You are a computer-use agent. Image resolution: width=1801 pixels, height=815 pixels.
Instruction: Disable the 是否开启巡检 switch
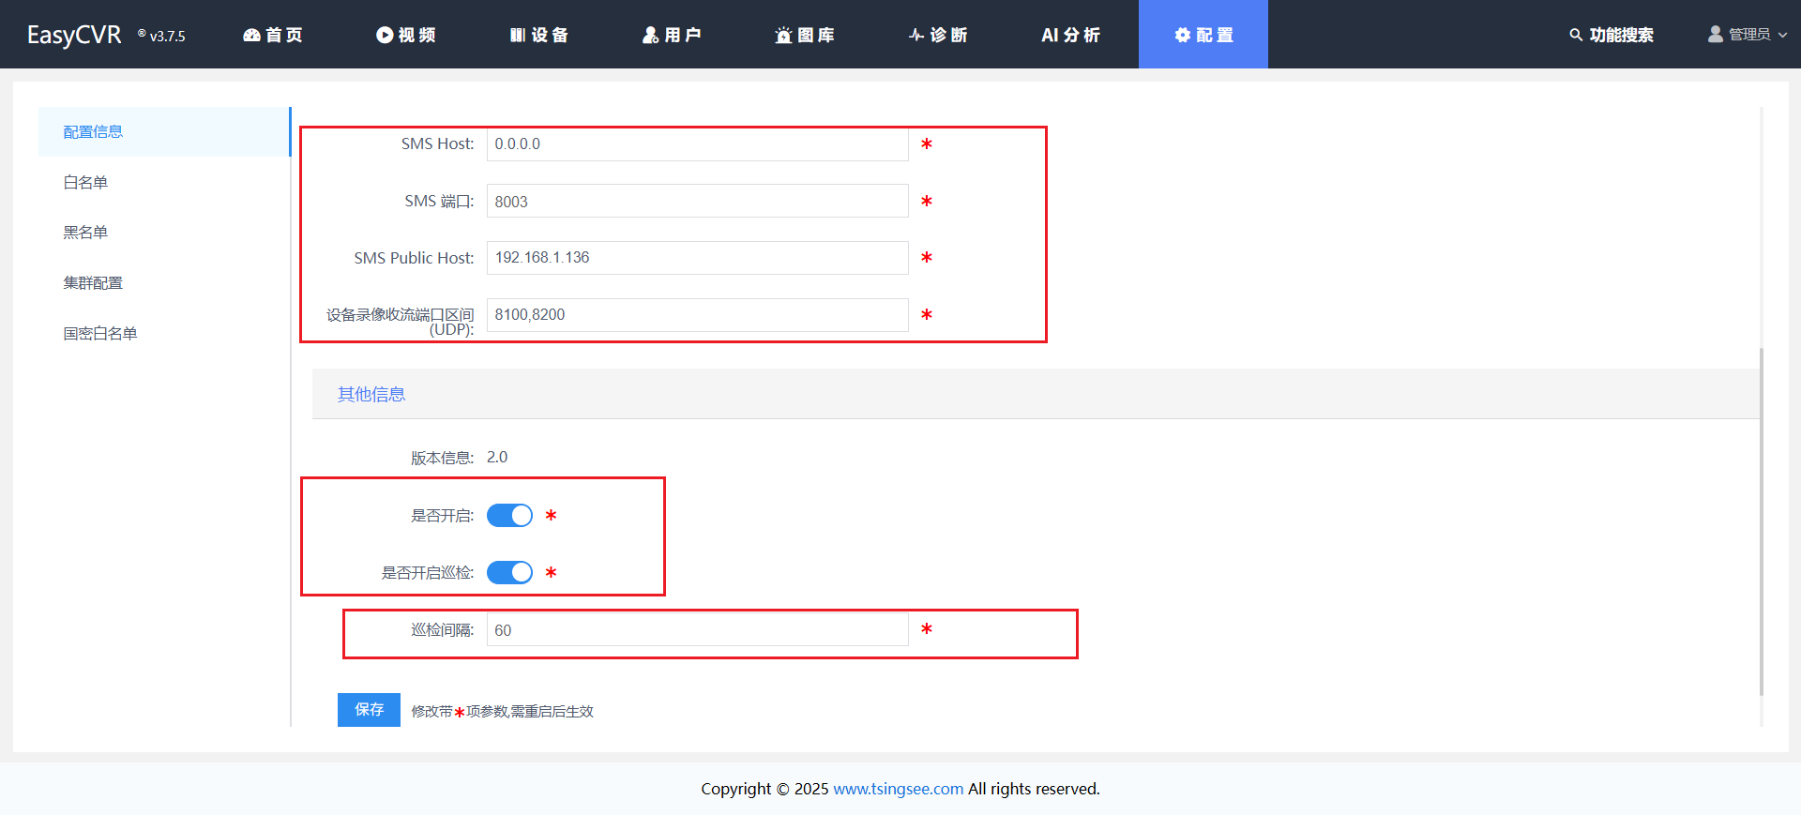pos(509,573)
